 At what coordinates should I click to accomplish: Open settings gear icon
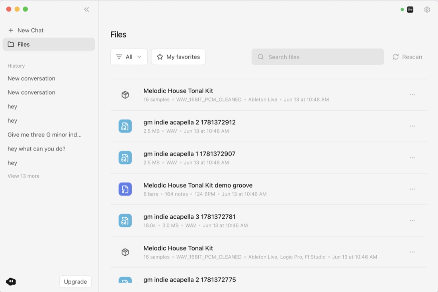tap(427, 10)
